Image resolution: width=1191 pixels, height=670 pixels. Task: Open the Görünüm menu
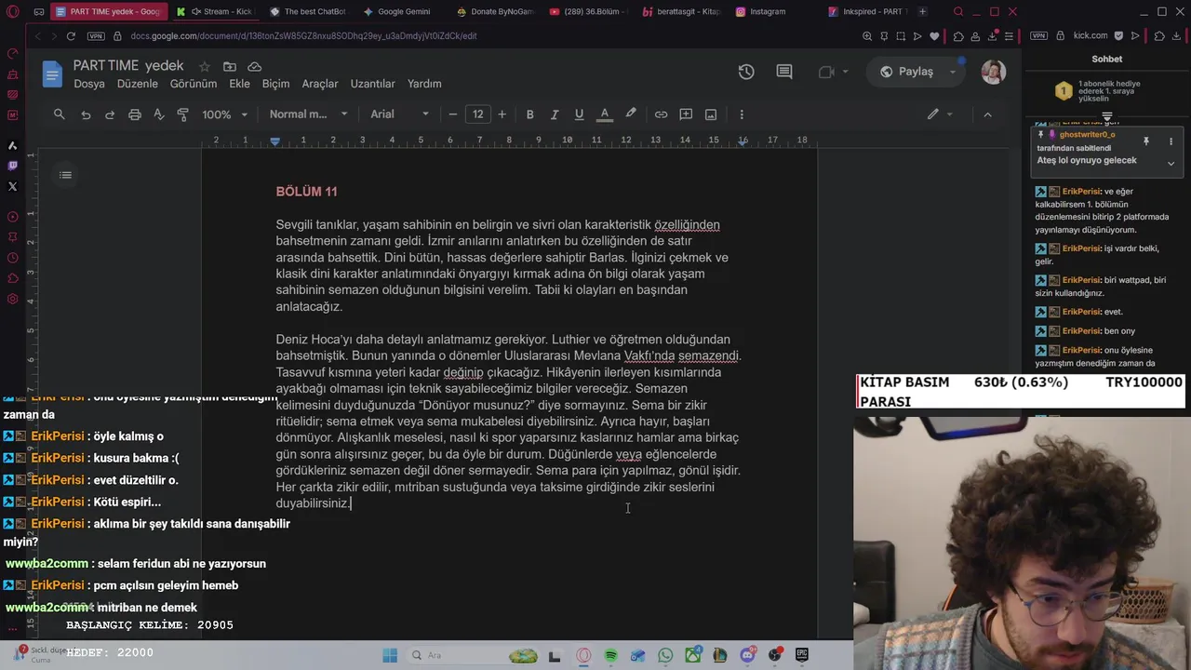[194, 84]
